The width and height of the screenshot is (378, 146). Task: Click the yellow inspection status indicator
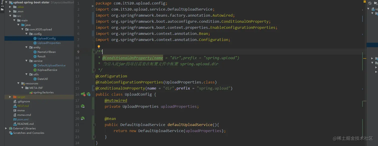pos(364,2)
